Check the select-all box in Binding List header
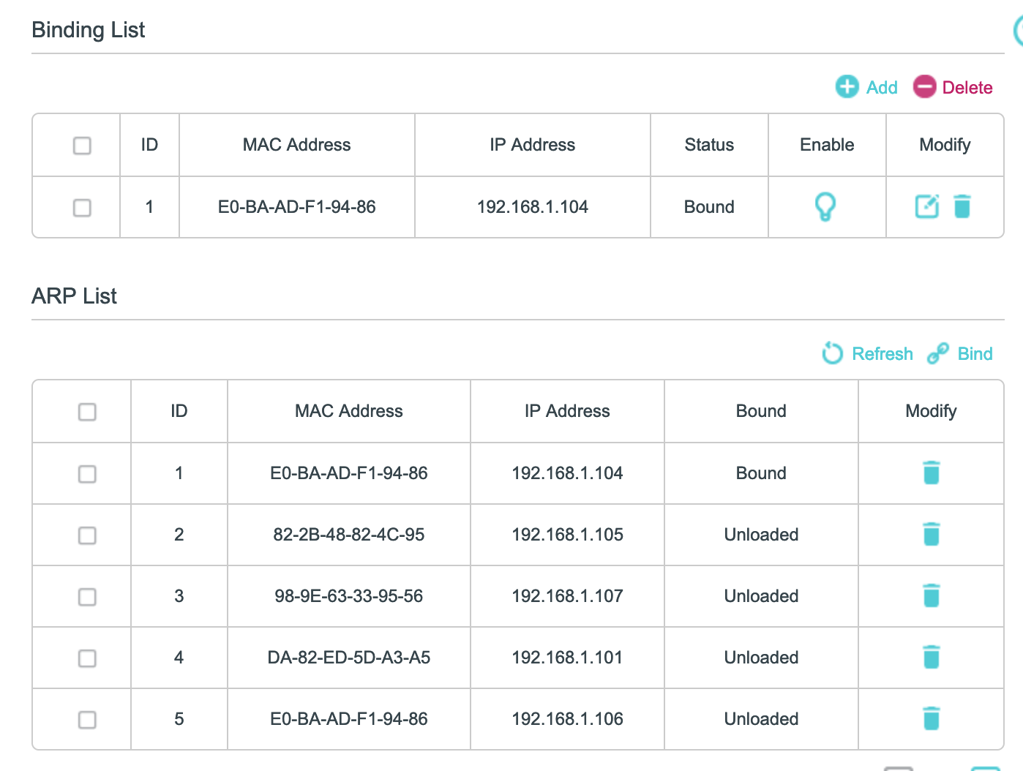The height and width of the screenshot is (771, 1023). [82, 146]
